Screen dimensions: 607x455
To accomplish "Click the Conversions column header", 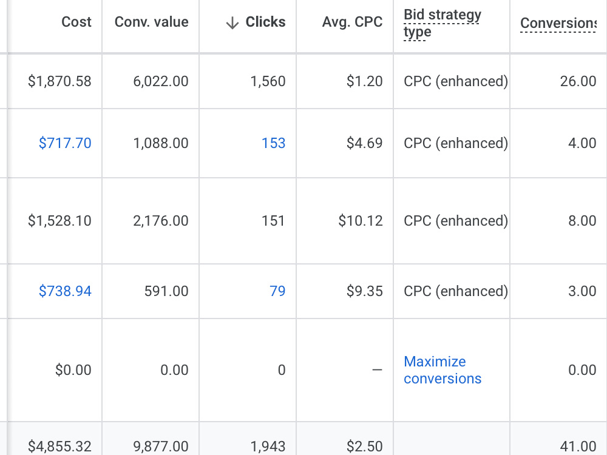I will pos(558,23).
